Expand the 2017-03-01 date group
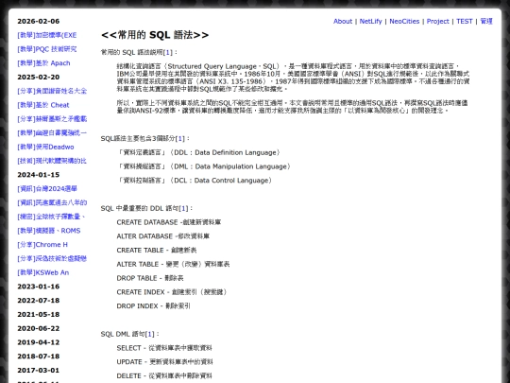 39,371
